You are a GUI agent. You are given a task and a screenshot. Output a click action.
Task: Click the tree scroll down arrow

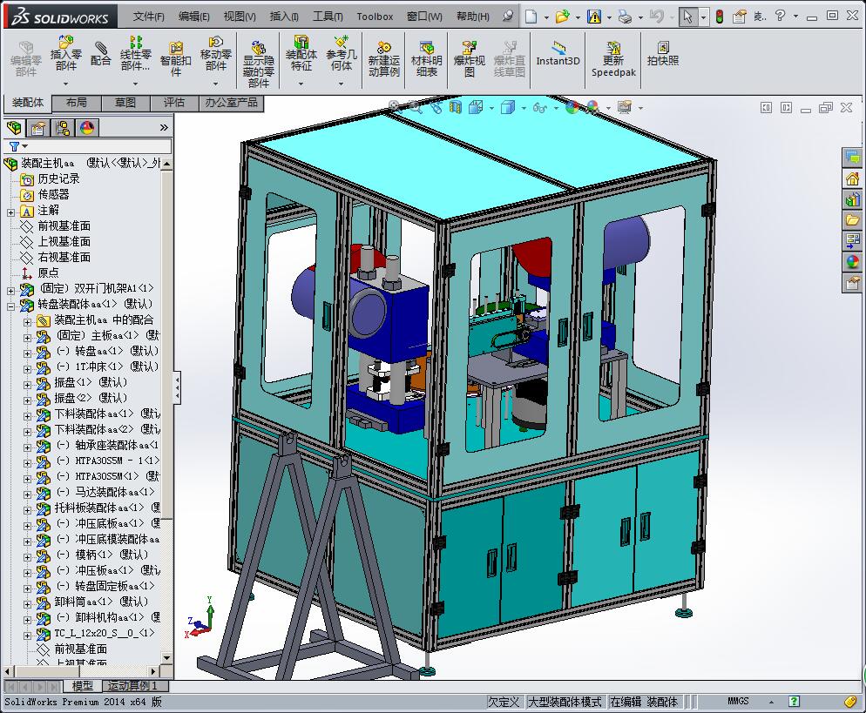pos(166,657)
